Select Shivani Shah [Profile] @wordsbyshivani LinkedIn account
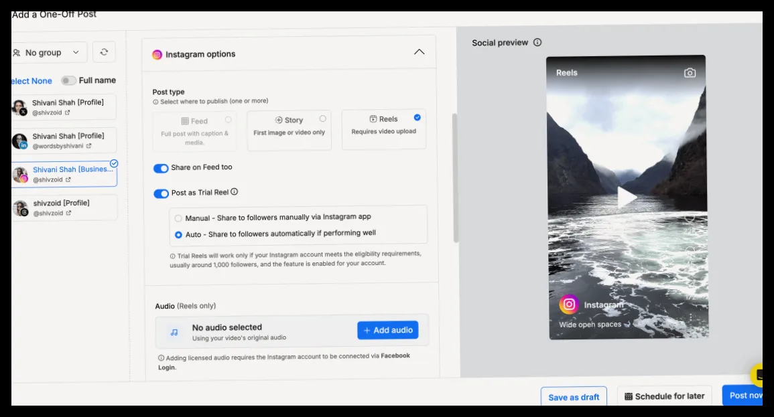The image size is (774, 417). pos(64,141)
